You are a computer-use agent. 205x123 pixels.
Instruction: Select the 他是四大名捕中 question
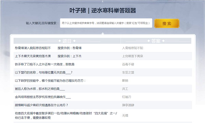[66, 115]
